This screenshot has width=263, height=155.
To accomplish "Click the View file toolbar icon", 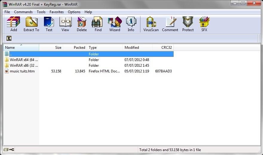I will click(65, 22).
